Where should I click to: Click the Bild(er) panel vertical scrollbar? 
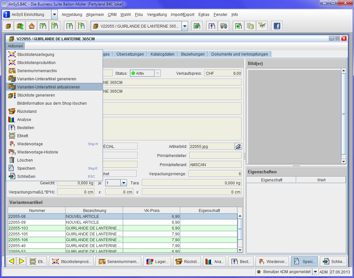coord(344,114)
